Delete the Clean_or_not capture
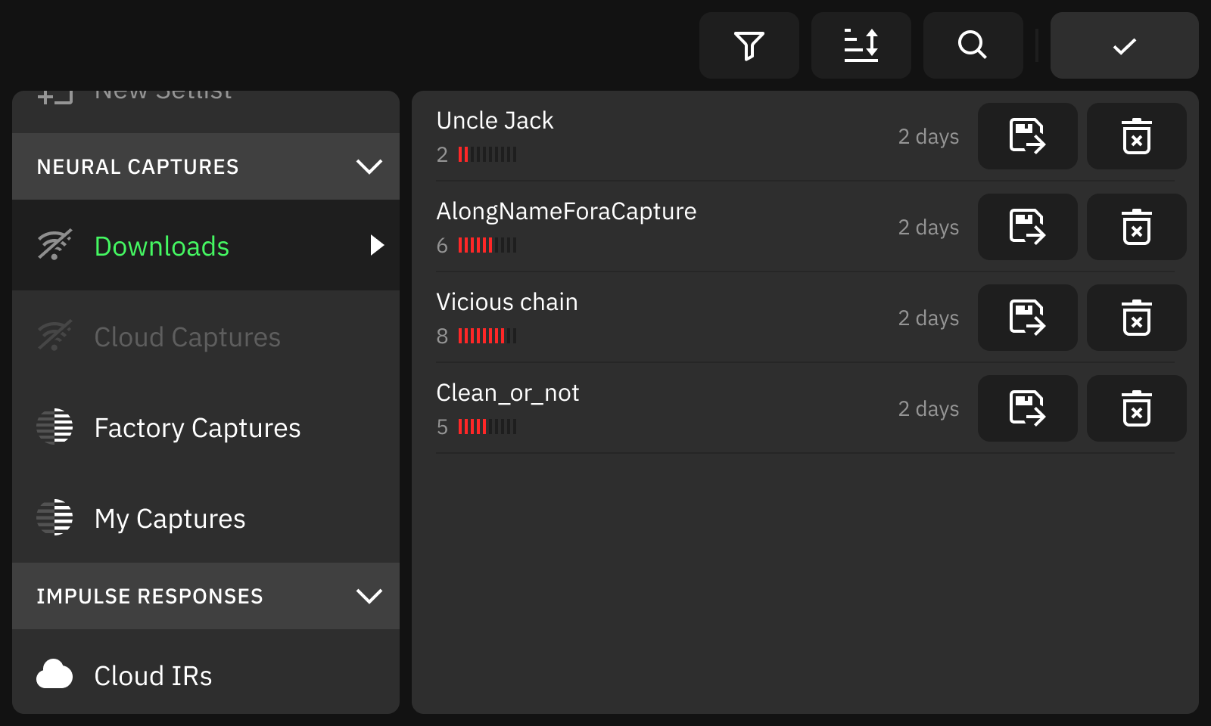The width and height of the screenshot is (1211, 726). click(x=1136, y=408)
